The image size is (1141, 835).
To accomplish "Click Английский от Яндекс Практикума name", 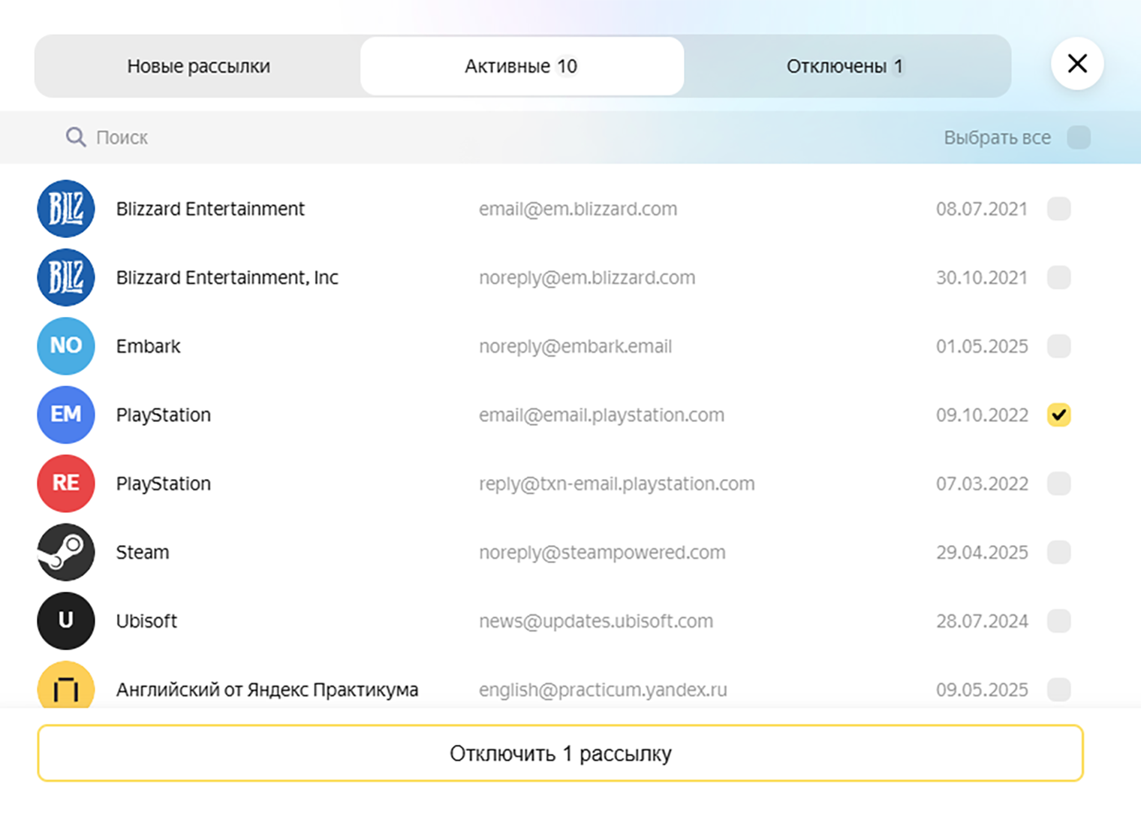I will [x=267, y=689].
